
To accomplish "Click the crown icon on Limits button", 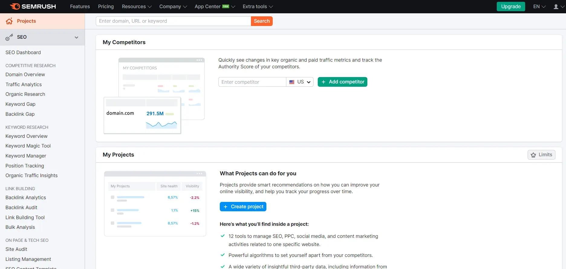I will [533, 155].
